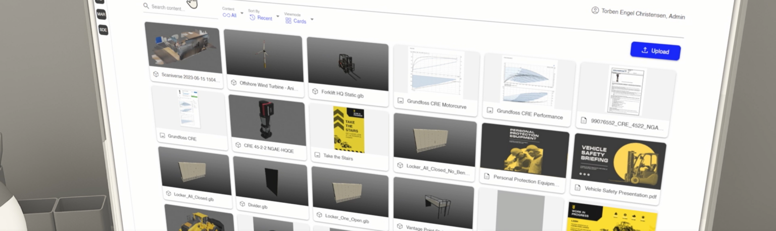Click the Torben Engel Christensen, Admin name
This screenshot has height=231, width=776.
pos(643,14)
